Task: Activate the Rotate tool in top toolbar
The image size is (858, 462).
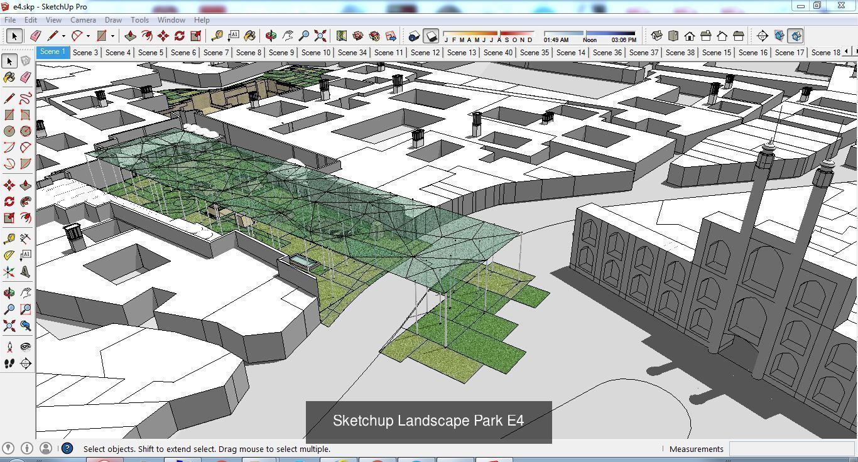Action: click(x=180, y=36)
